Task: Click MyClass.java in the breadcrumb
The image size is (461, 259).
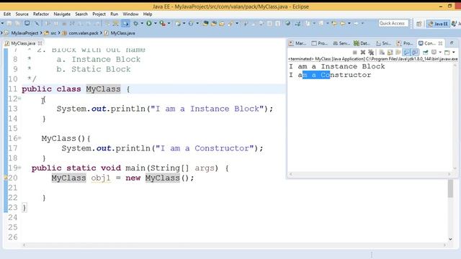Action: (122, 33)
